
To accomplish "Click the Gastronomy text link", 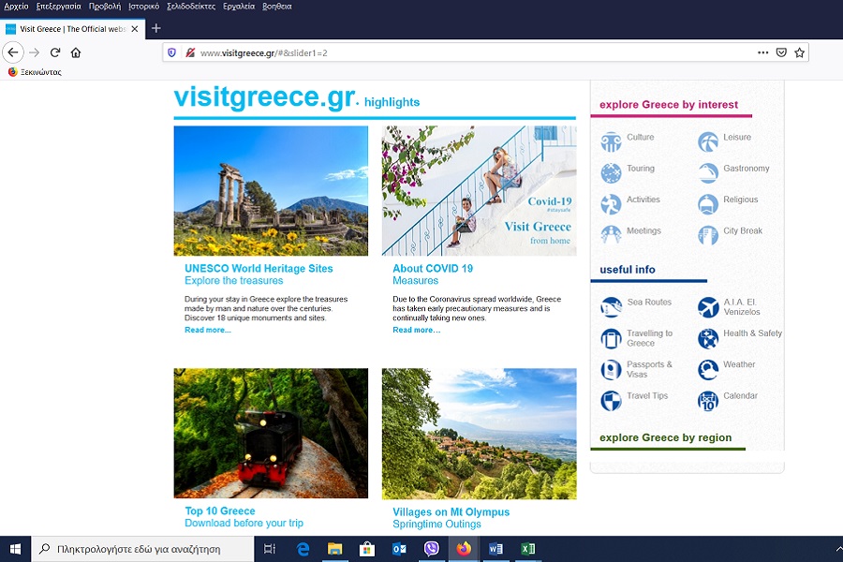I will point(747,169).
